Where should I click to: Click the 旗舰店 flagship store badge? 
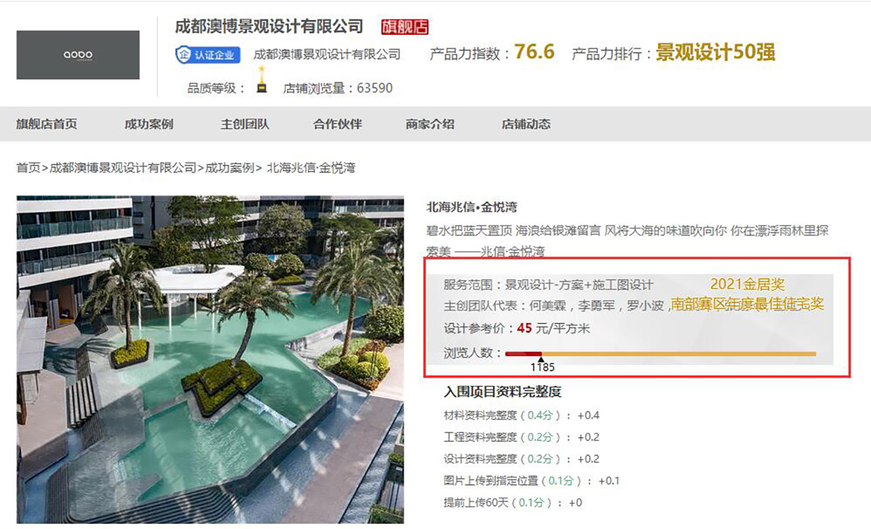pos(405,27)
